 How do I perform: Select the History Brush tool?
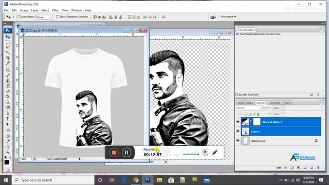(8, 86)
